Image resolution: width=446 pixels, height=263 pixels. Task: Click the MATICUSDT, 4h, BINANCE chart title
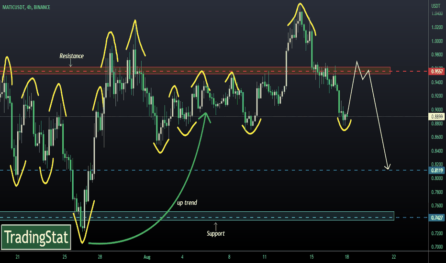pos(26,7)
